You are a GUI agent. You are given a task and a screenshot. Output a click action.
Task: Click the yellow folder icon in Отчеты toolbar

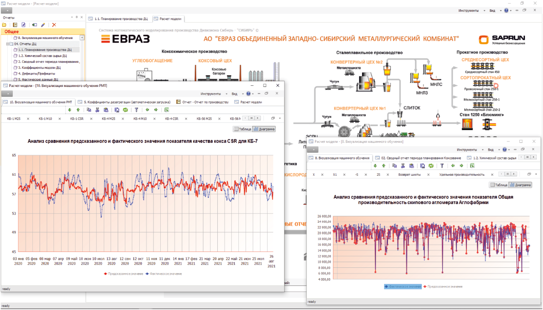point(5,25)
